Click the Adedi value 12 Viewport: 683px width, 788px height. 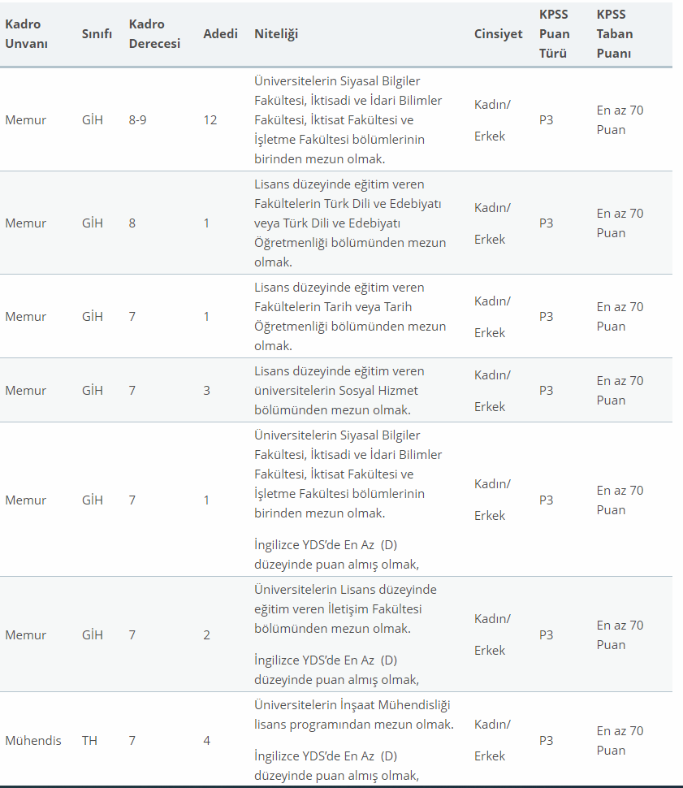(210, 119)
